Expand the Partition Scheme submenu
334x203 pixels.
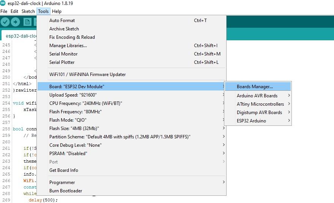pyautogui.click(x=131, y=136)
